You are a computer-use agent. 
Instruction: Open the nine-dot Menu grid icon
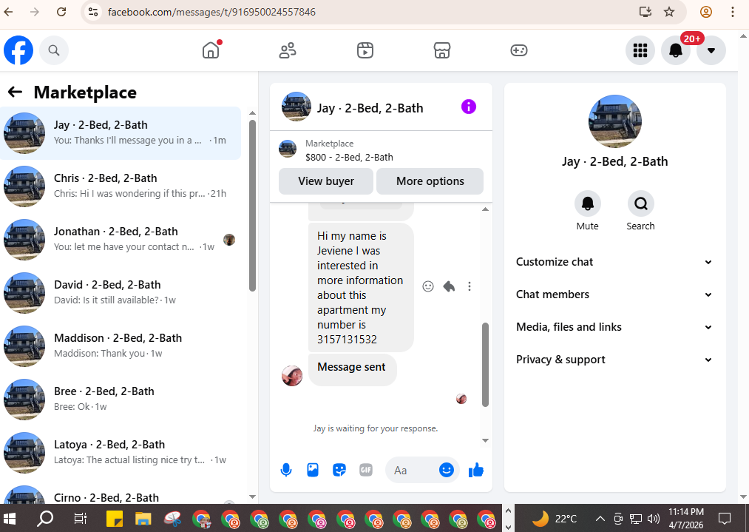640,50
